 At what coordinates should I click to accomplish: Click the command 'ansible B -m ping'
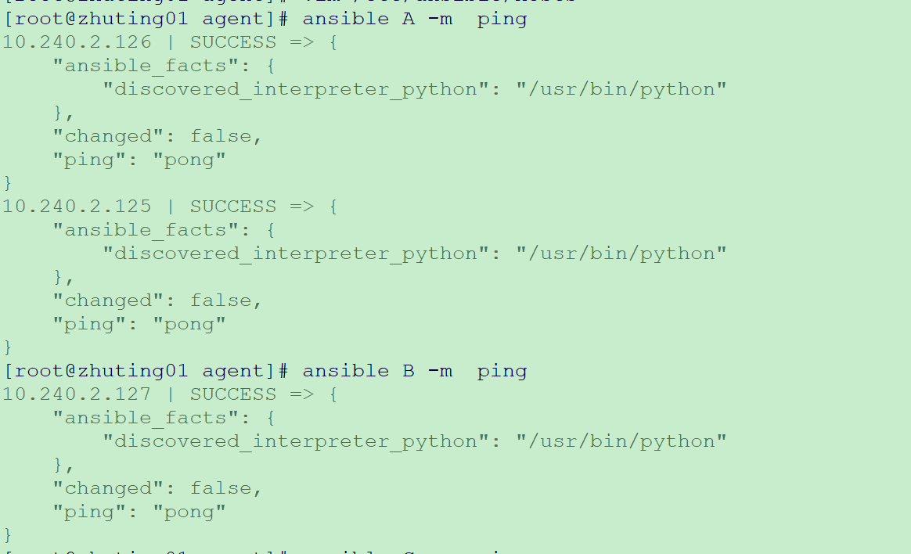(x=414, y=371)
